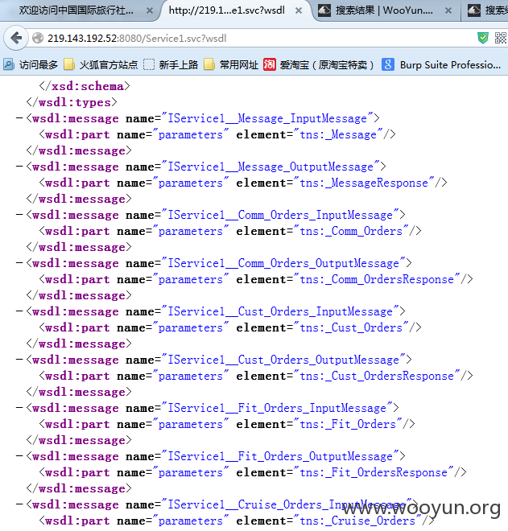This screenshot has height=531, width=508.
Task: Click the name IService1__Fit_Orders_InputMessage value
Action: pos(277,408)
